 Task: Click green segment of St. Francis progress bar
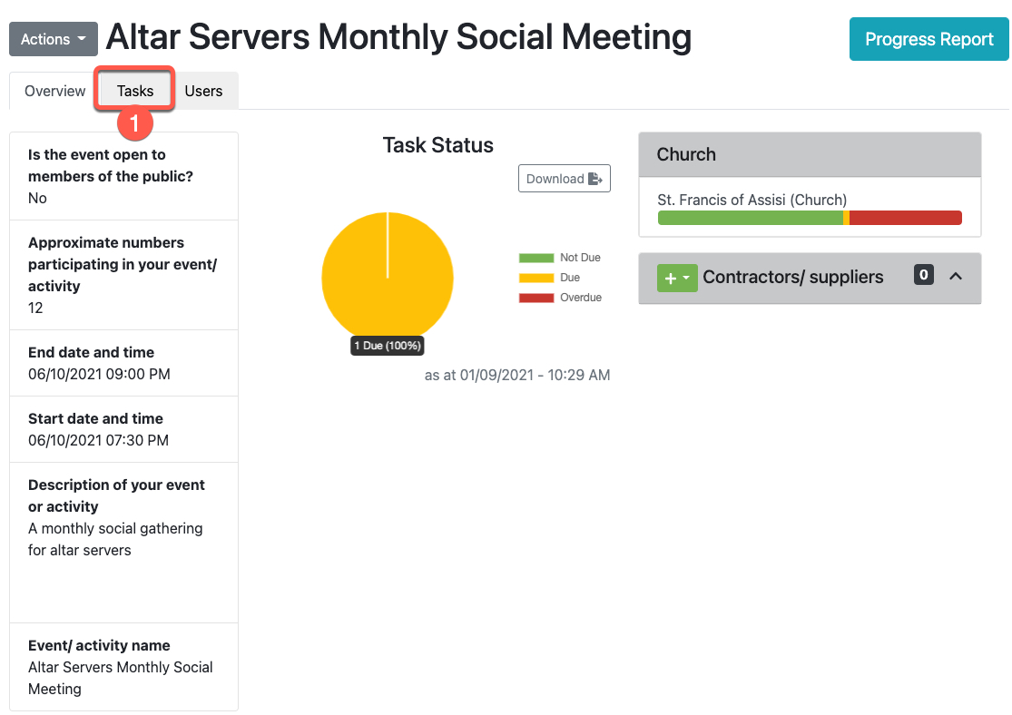tap(750, 218)
